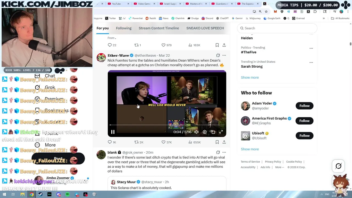Screen dimensions: 352x198
Task: Open more options for Sarah Strong trend
Action: (x=311, y=62)
